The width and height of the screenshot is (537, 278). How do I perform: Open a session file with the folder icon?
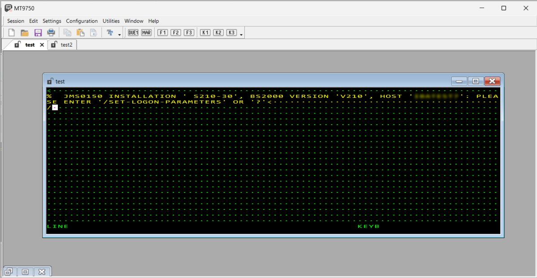[25, 33]
